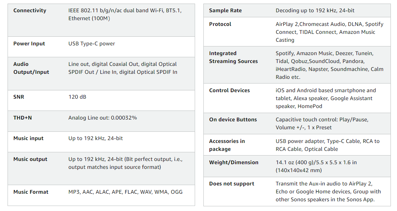Click the Analog Line out 0.00032% text
This screenshot has width=397, height=211.
pos(103,118)
